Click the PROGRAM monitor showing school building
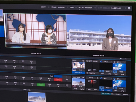Viewport: 136px width, 102px height. [x=99, y=33]
